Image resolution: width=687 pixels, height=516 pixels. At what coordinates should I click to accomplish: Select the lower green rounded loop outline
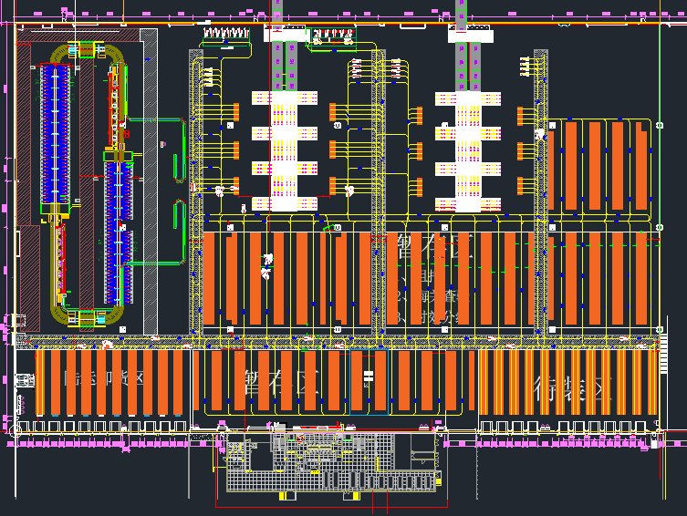[180, 216]
